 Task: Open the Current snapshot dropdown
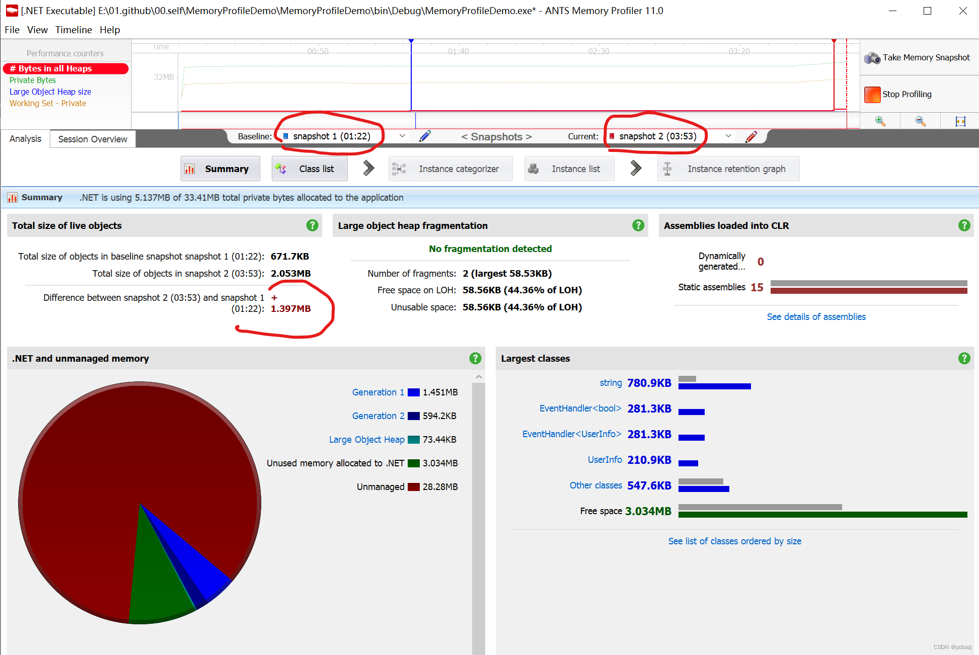pos(728,136)
